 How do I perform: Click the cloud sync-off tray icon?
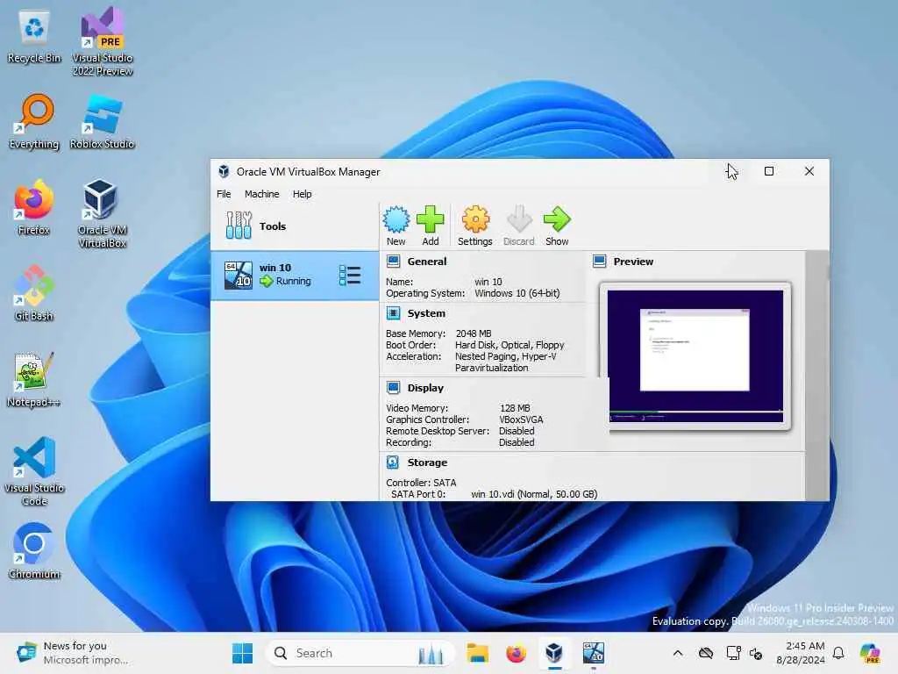[x=706, y=653]
